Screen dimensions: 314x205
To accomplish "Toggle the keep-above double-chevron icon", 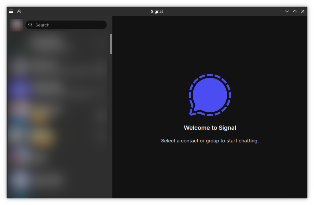I will 19,11.
